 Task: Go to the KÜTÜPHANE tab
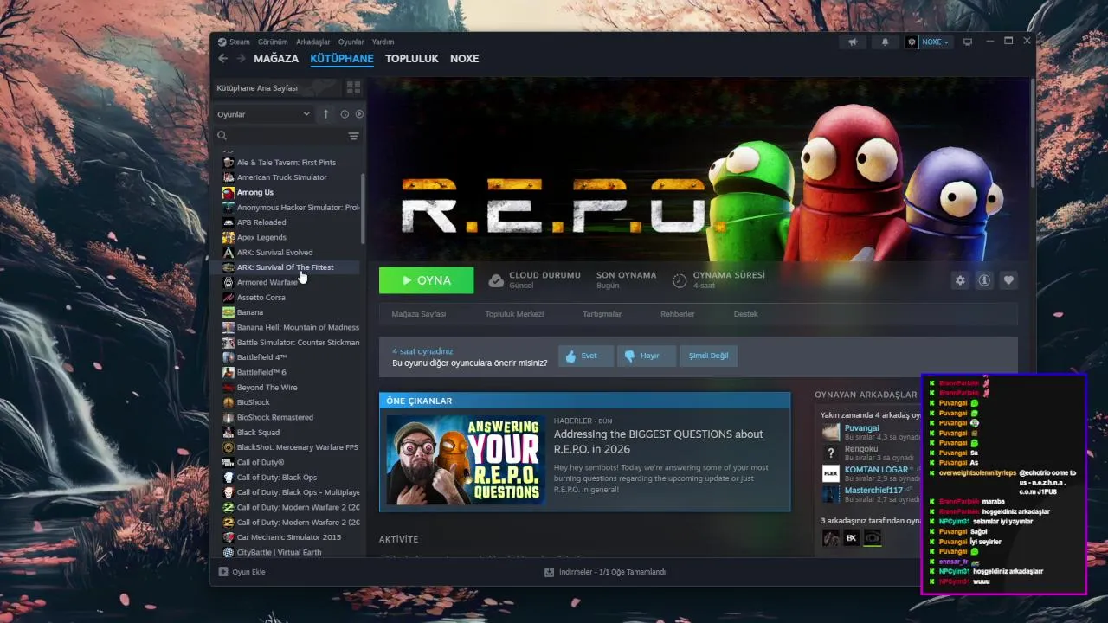pyautogui.click(x=342, y=59)
